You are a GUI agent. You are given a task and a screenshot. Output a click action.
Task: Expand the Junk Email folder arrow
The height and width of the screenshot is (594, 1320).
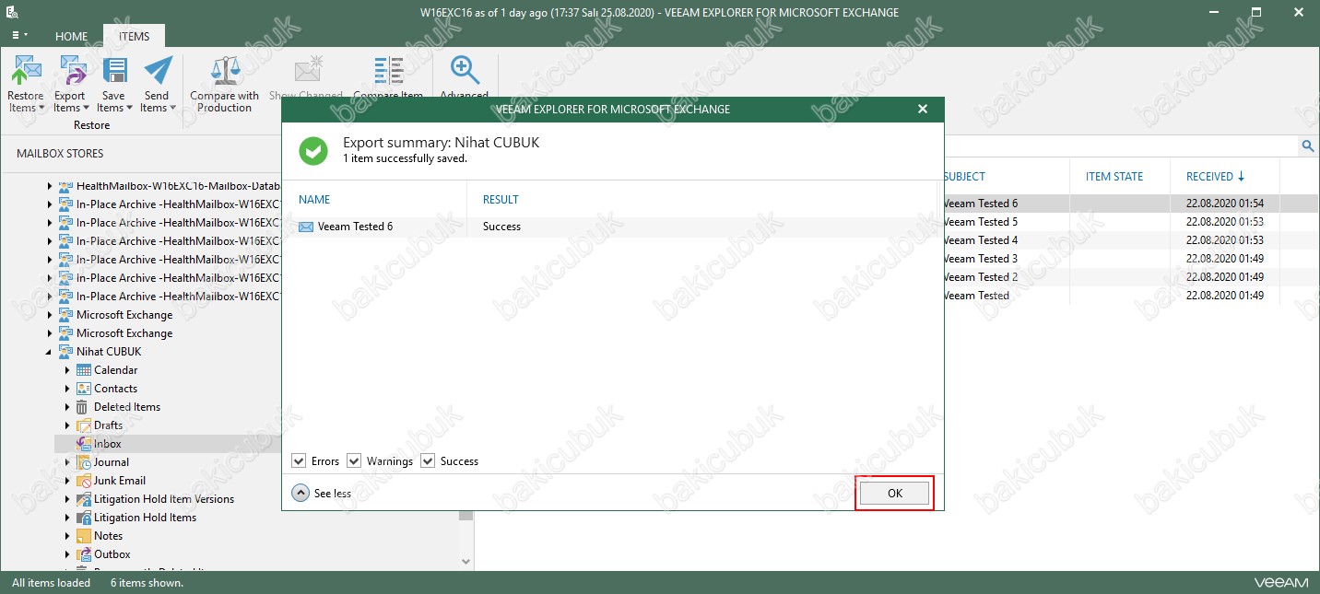[67, 481]
